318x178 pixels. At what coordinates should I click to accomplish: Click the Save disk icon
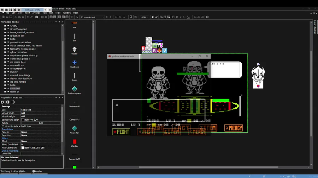[11, 17]
